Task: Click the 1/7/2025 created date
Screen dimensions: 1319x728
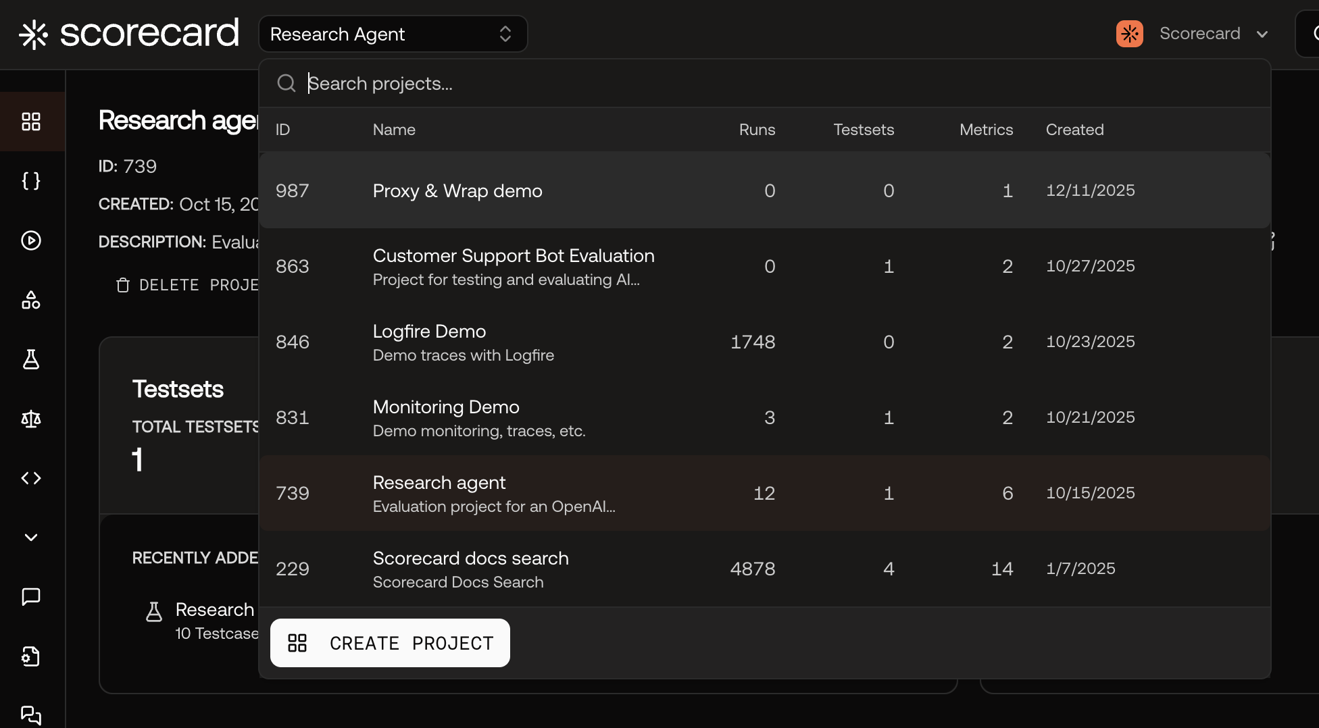Action: (x=1080, y=569)
